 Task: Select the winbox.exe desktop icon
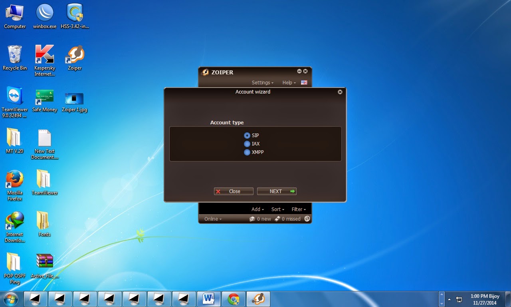pyautogui.click(x=45, y=16)
